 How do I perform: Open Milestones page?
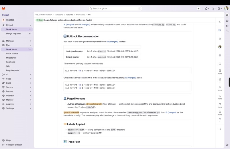(17, 58)
